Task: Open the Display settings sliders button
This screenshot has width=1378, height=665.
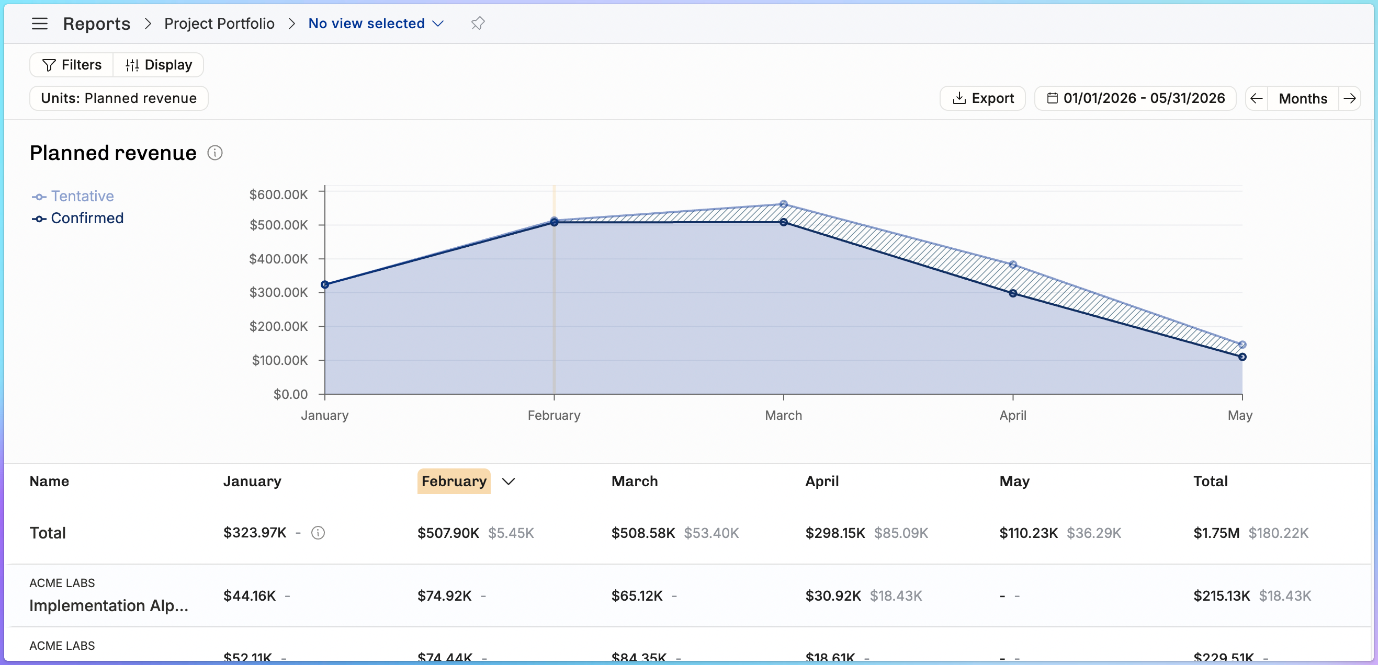Action: (159, 65)
